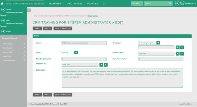Select Related User with arrow icon
197x107 pixels.
pos(178,53)
